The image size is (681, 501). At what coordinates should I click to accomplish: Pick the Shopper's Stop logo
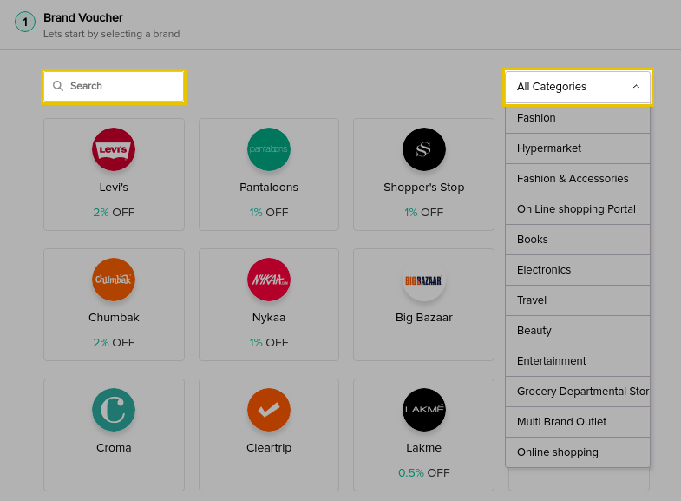coord(423,149)
